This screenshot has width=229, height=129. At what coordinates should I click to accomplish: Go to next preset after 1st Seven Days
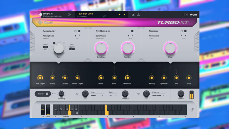(124, 14)
